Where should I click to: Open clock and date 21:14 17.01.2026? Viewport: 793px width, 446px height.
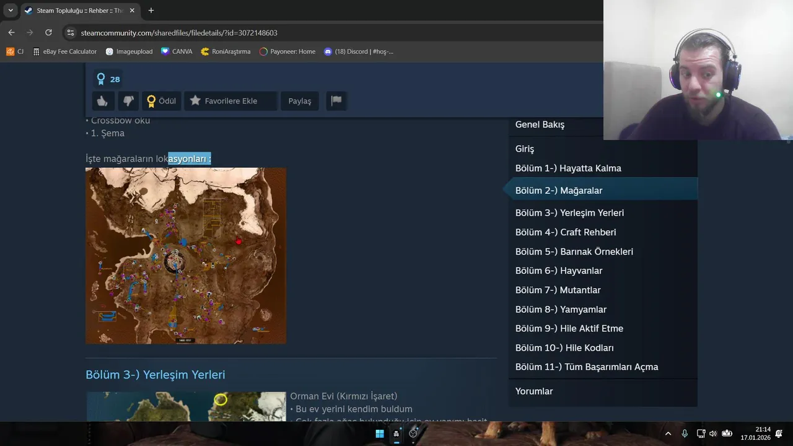[x=755, y=434]
